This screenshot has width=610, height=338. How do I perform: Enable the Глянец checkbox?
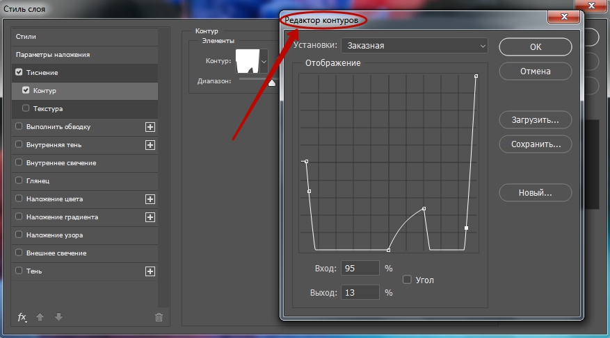(19, 180)
